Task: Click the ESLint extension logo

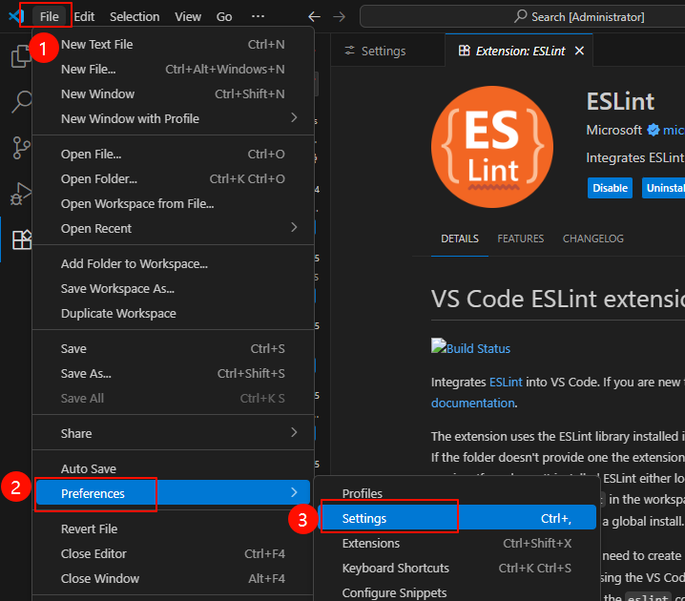Action: coord(492,147)
